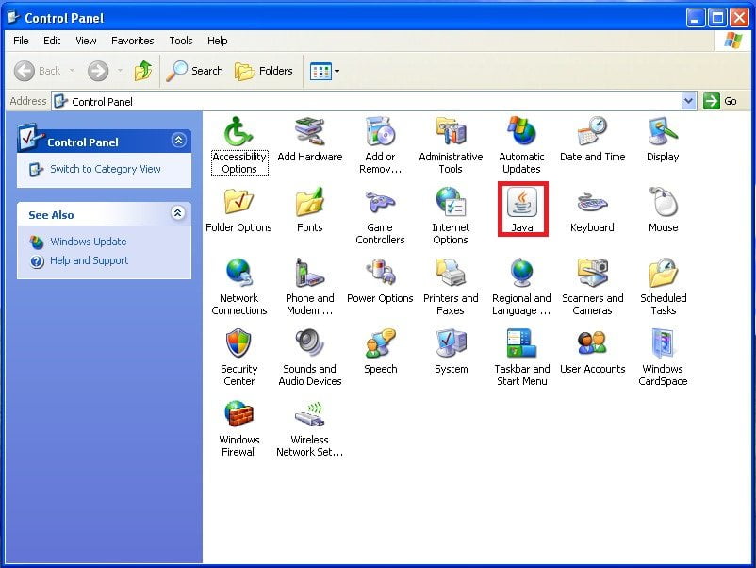Screen dimensions: 756x568
Task: Click the Forward arrow button
Action: click(98, 71)
